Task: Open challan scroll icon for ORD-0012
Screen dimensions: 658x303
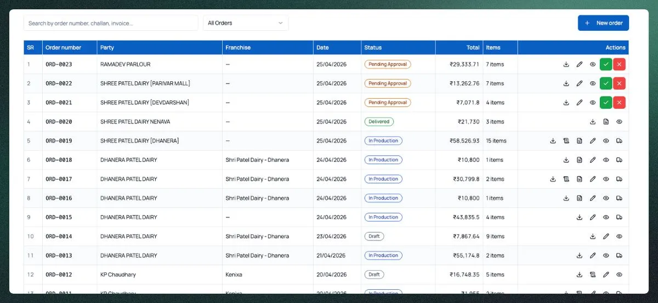Action: tap(593, 274)
